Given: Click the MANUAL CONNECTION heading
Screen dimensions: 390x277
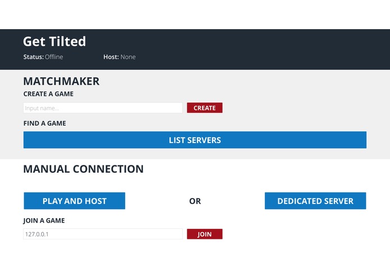Looking at the screenshot, I should (83, 169).
